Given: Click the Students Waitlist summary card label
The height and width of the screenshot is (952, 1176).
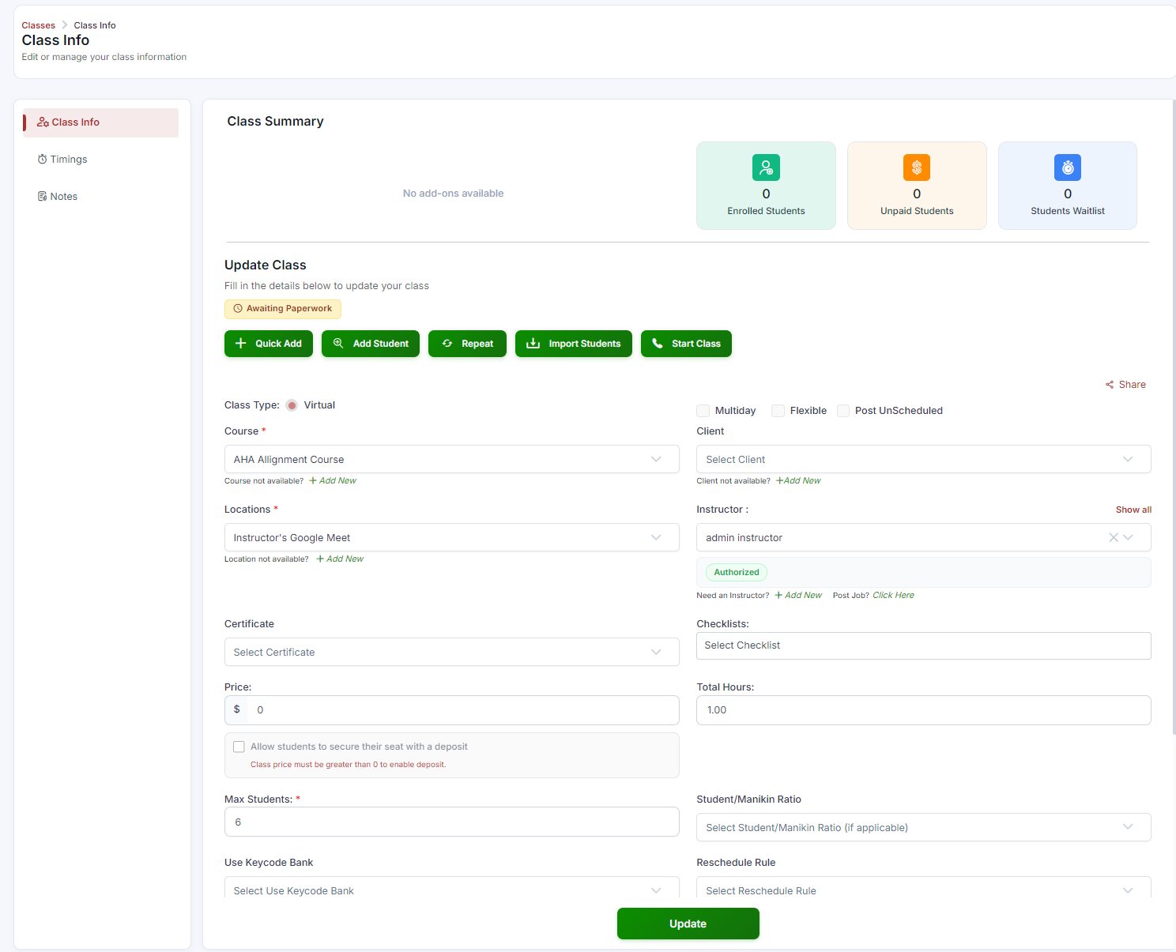Looking at the screenshot, I should (1068, 211).
